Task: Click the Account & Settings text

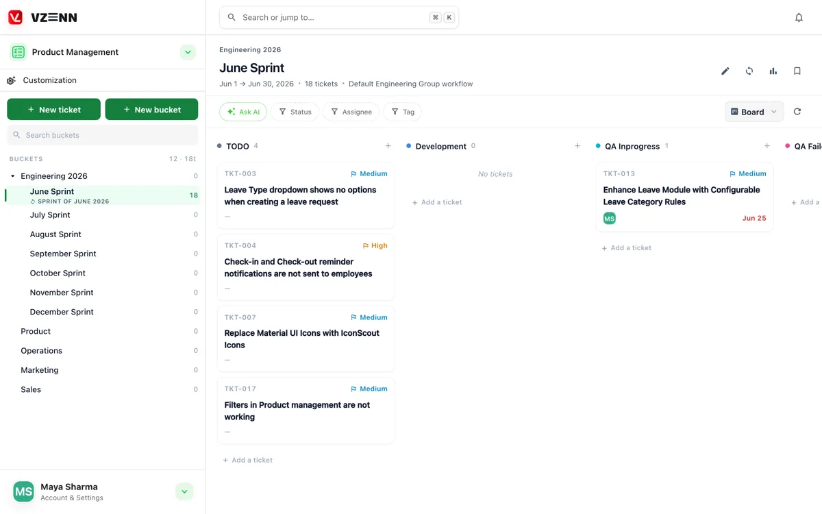Action: tap(72, 498)
